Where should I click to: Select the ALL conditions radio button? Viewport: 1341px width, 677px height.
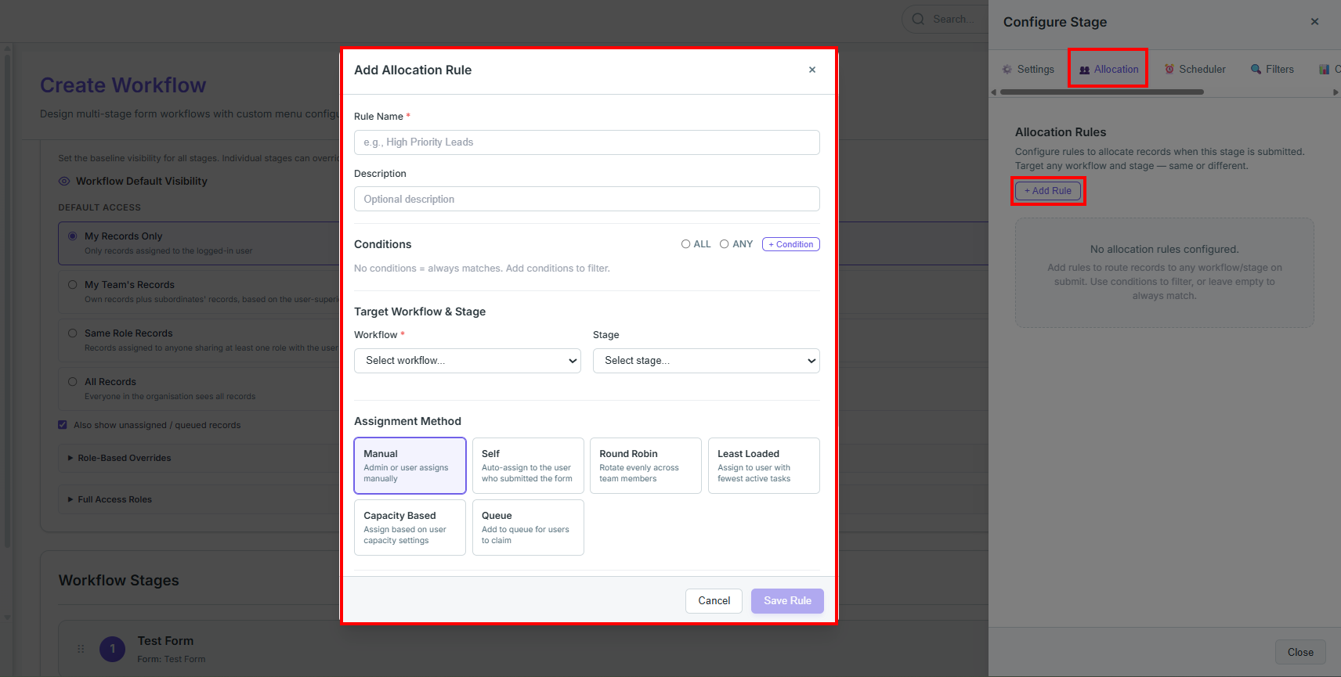[x=685, y=244]
